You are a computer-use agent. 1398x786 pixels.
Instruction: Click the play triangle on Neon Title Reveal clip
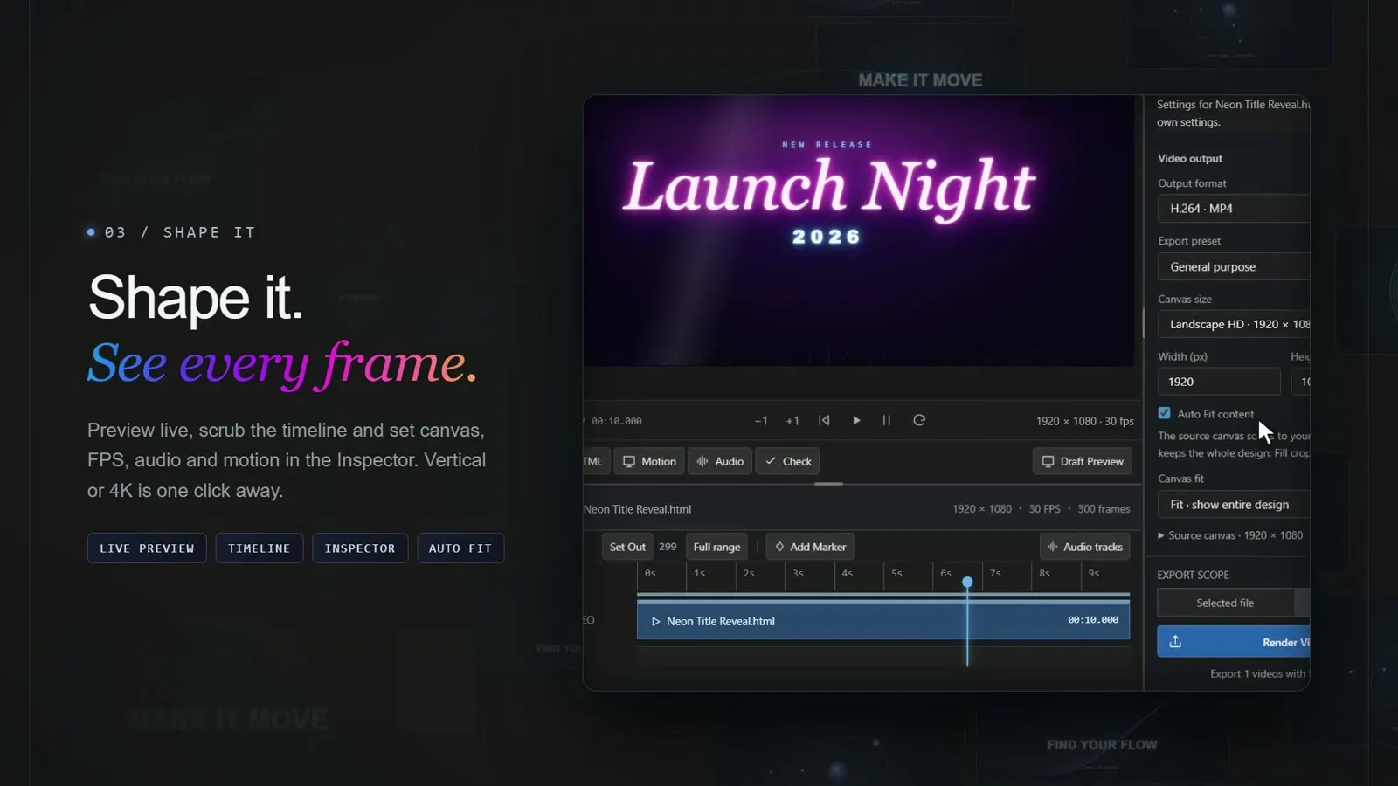(655, 622)
